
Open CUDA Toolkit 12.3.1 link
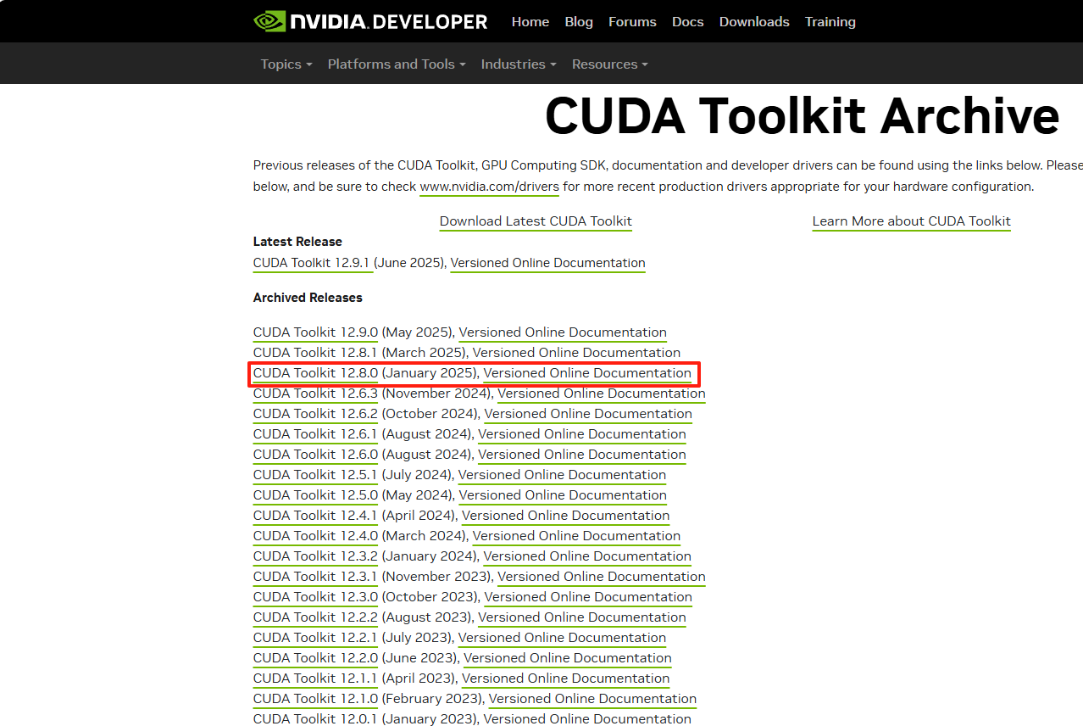[x=315, y=577]
